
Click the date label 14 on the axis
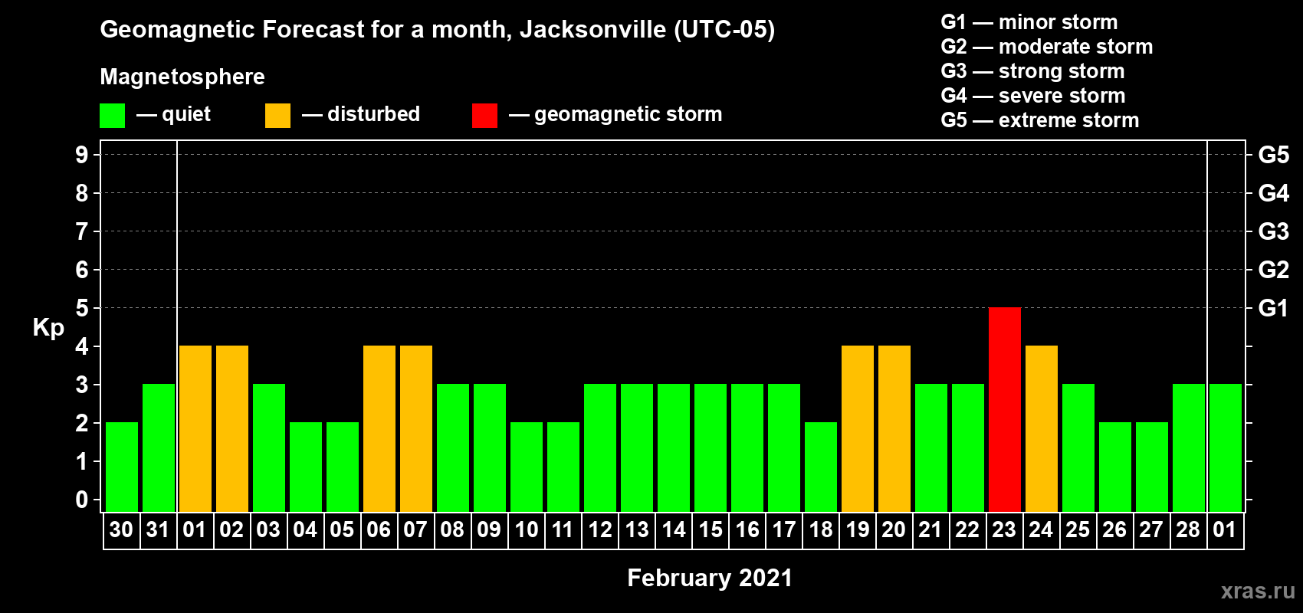pyautogui.click(x=673, y=529)
